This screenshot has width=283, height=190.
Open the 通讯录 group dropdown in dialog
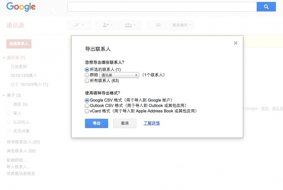coord(119,75)
